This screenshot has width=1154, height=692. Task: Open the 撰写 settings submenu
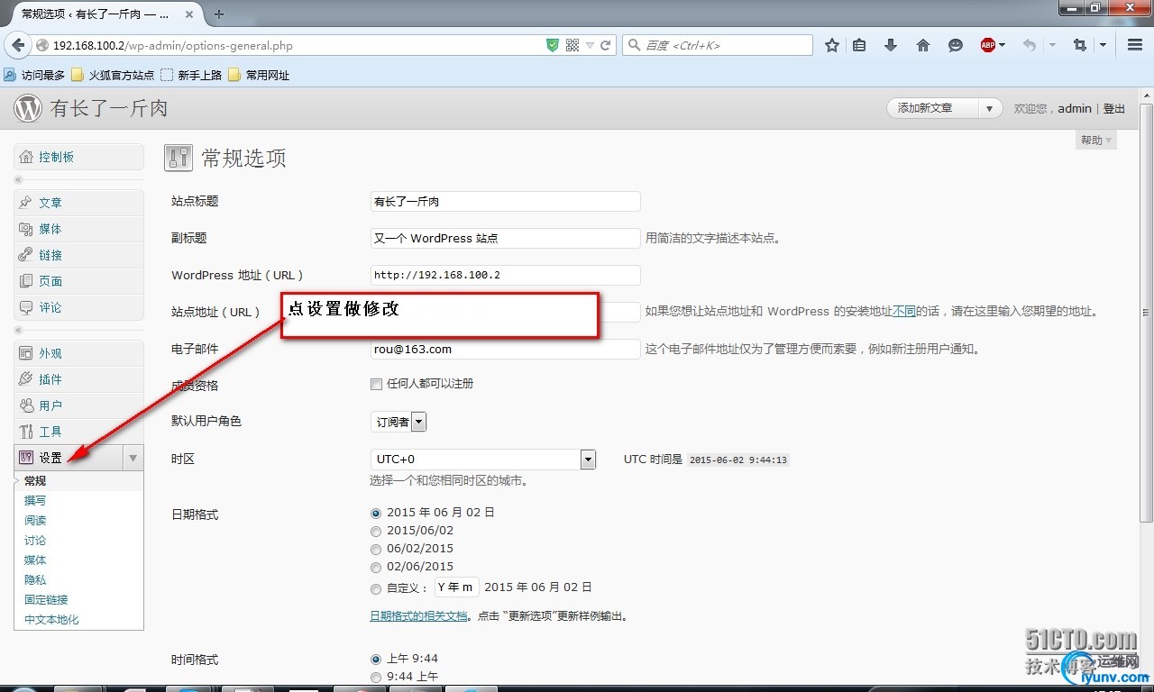(35, 500)
